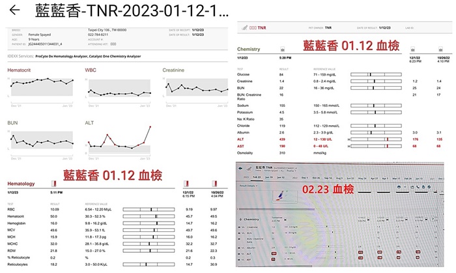Click the 12/1/22 ALT value 176

coord(415,139)
